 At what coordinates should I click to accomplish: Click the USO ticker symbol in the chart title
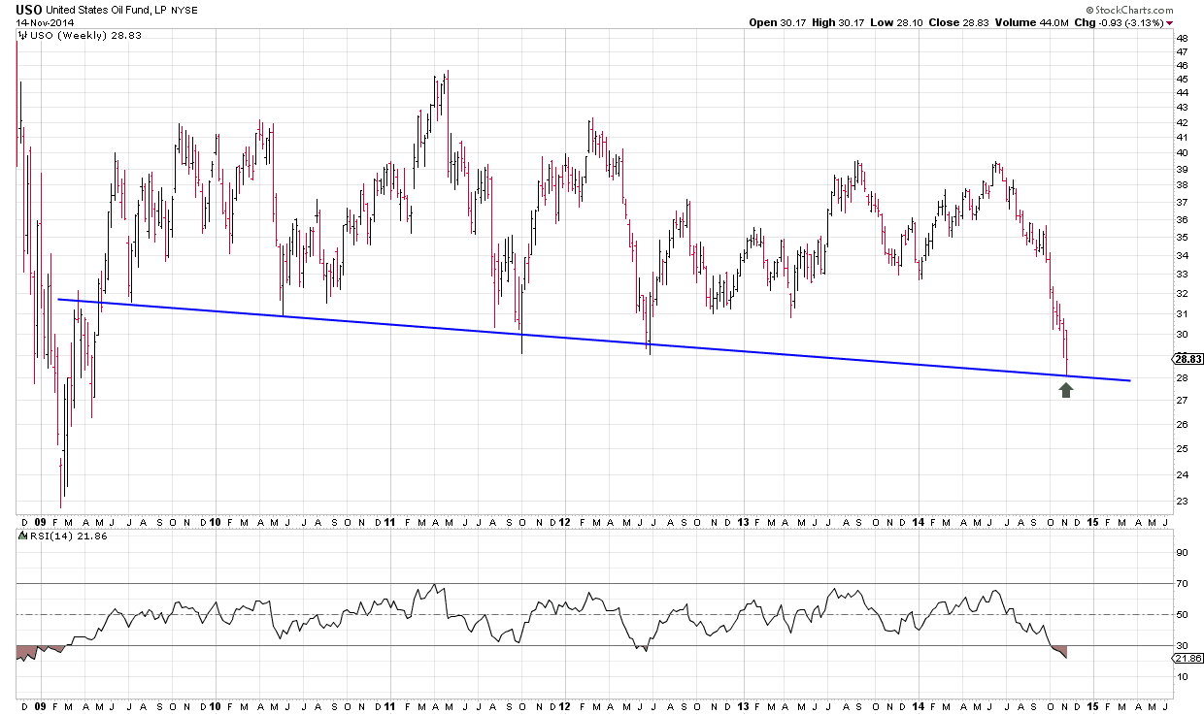tap(29, 9)
